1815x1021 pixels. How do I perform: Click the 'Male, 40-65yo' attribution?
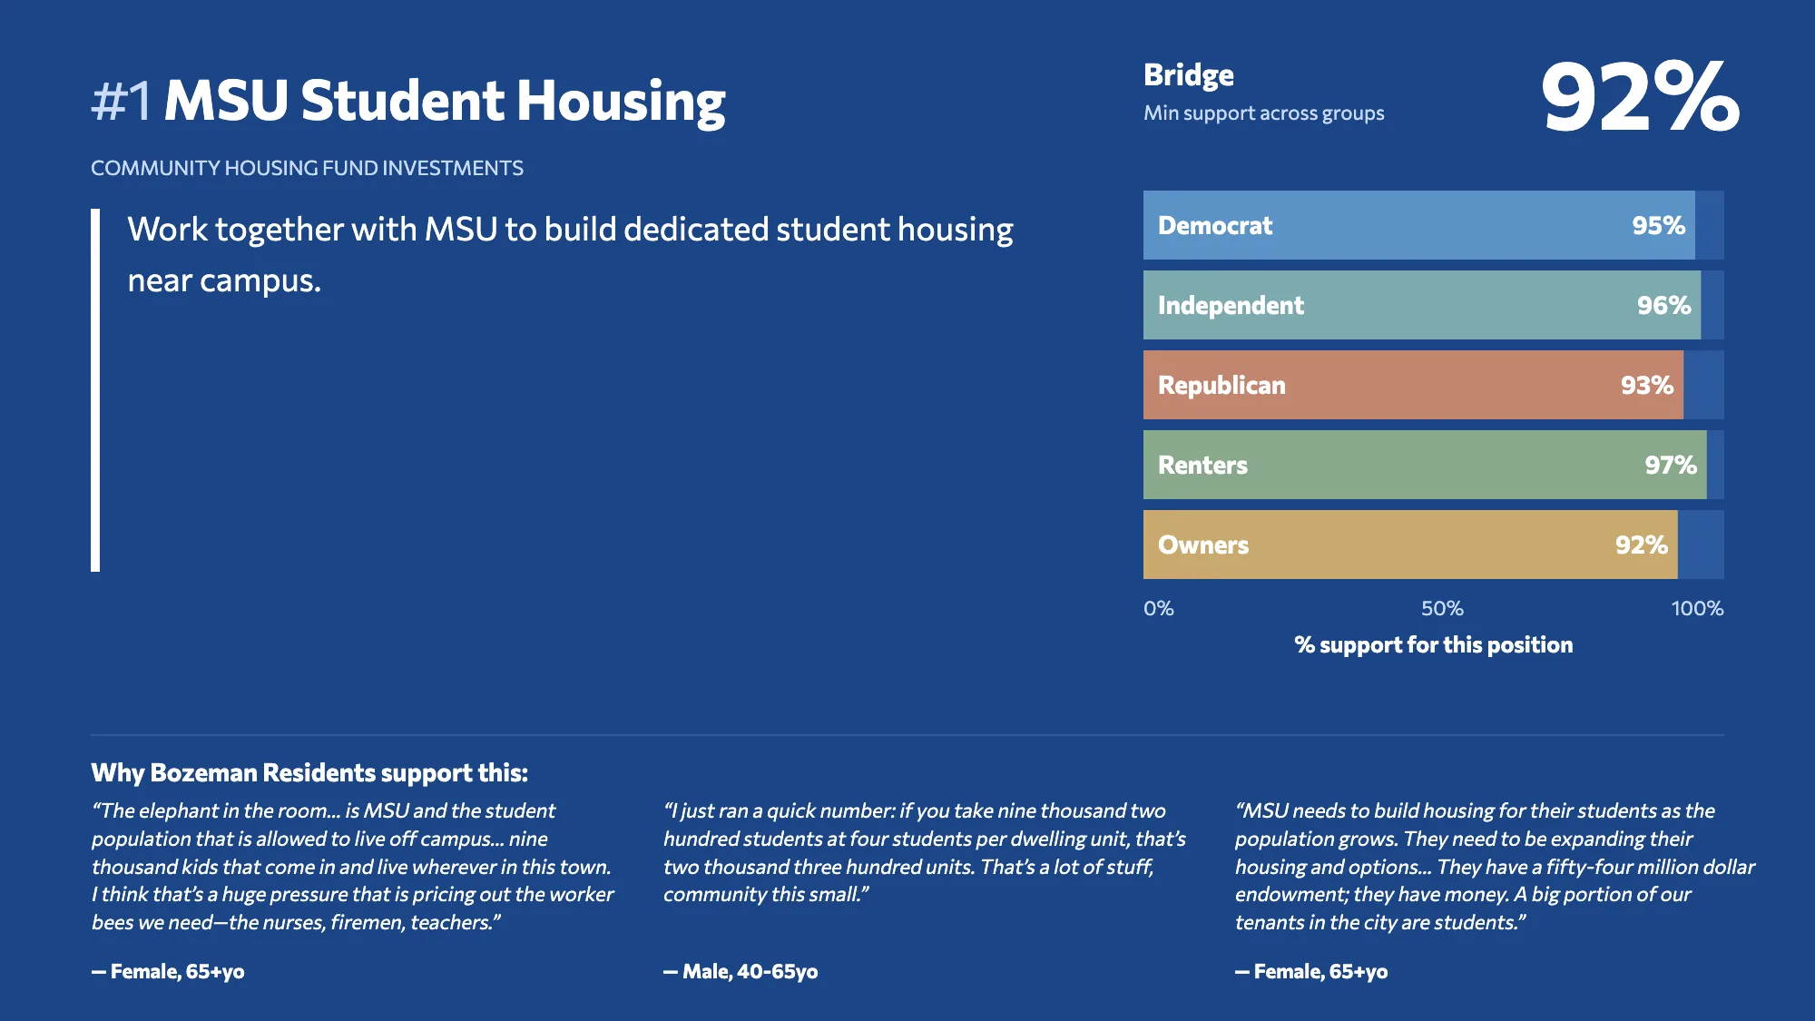tap(741, 972)
